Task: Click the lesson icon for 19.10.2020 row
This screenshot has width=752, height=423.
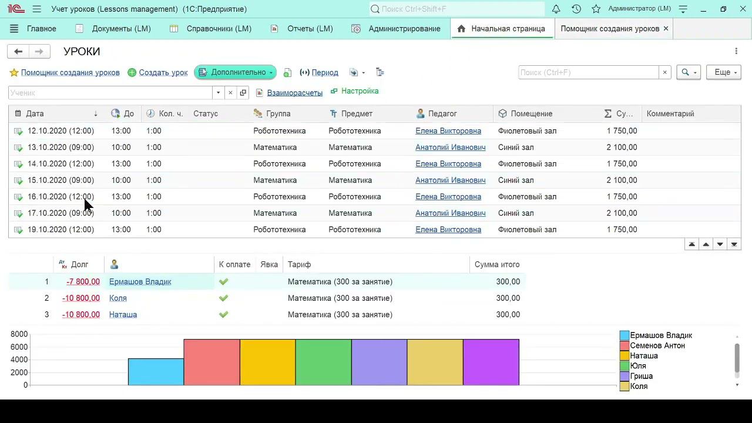Action: 18,230
